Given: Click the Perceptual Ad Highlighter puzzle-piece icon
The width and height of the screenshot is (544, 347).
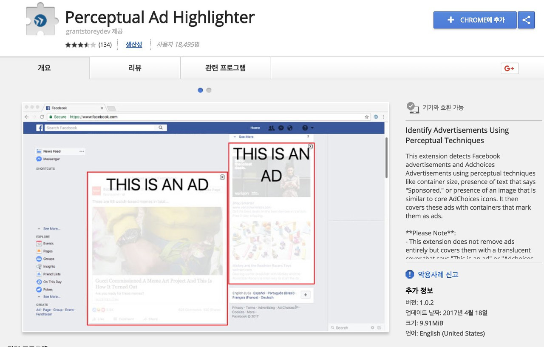Looking at the screenshot, I should 42,20.
